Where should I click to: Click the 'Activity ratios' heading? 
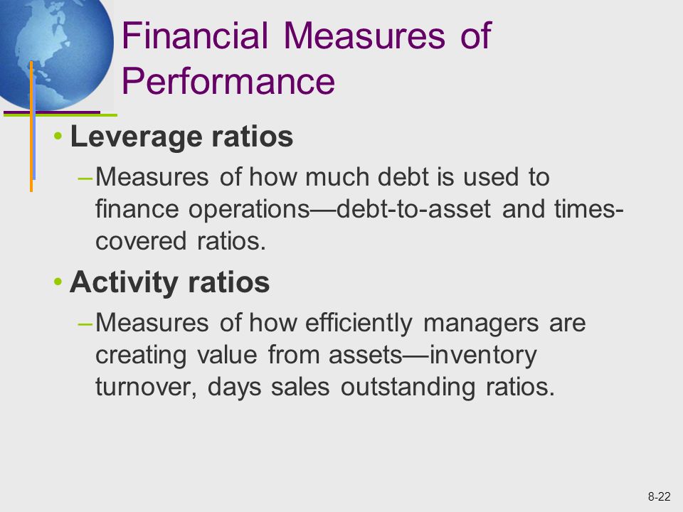169,282
